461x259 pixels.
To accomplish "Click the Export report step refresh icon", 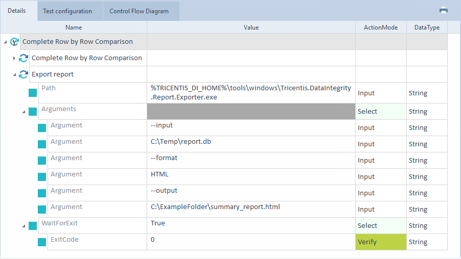I will pyautogui.click(x=23, y=74).
